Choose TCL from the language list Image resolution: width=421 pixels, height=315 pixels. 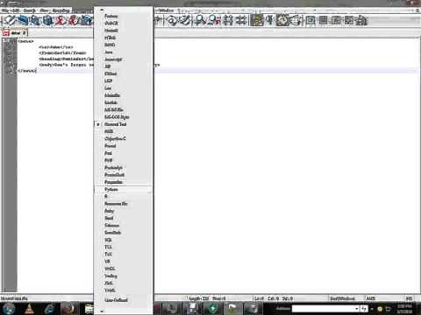123,247
